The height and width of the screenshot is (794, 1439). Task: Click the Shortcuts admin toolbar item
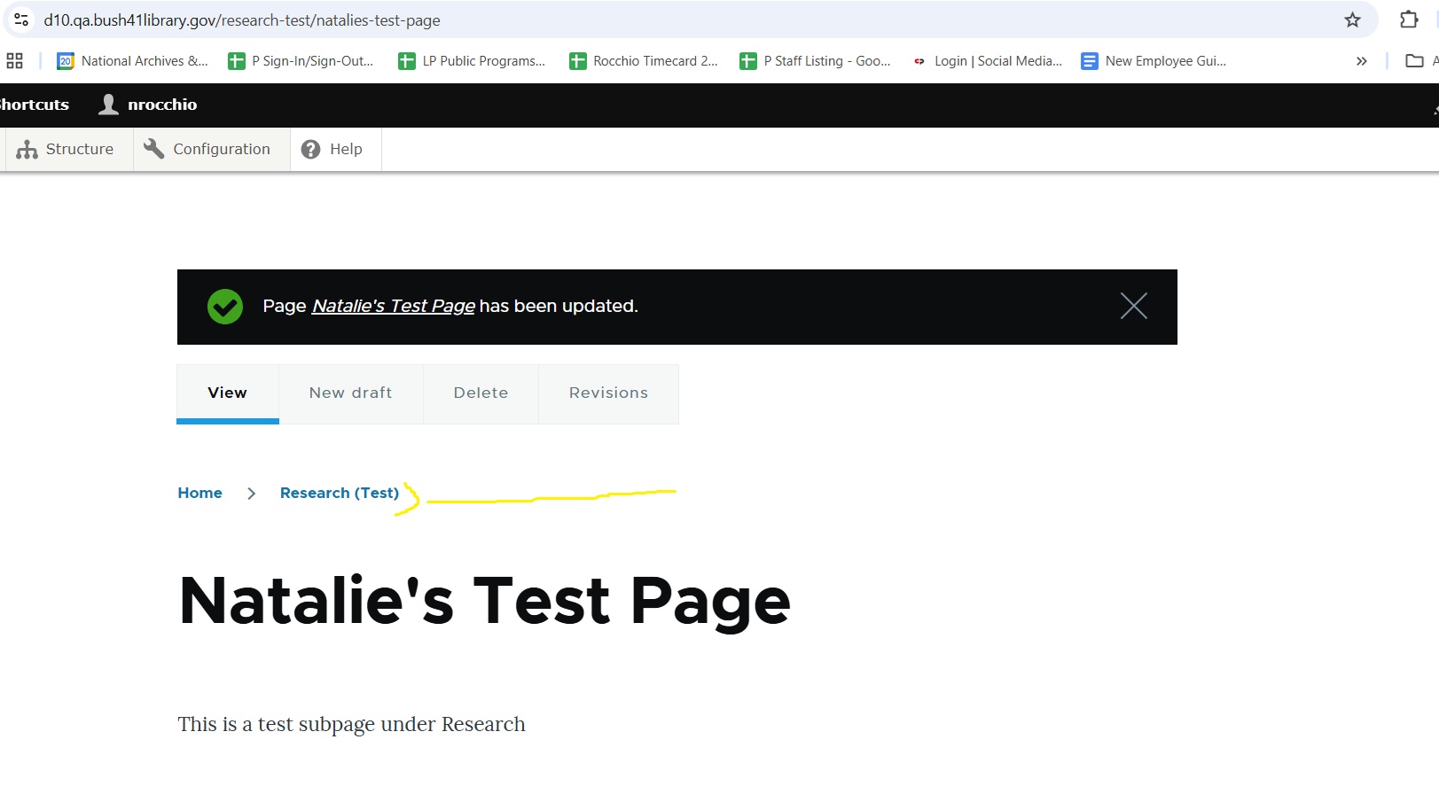[34, 105]
